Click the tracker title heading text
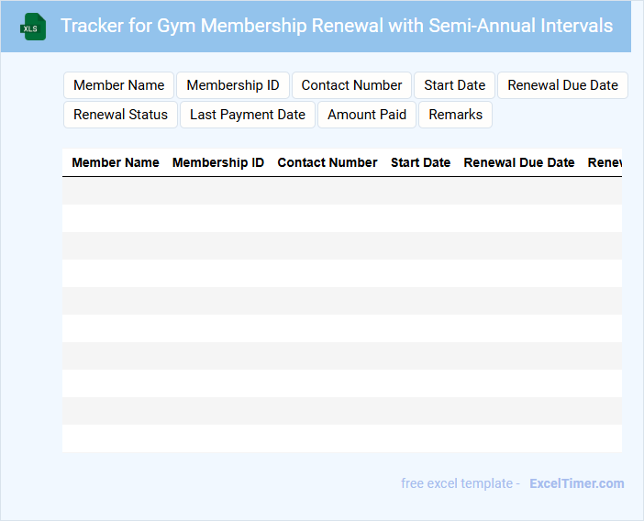Screen dimensions: 644x521 click(x=337, y=26)
